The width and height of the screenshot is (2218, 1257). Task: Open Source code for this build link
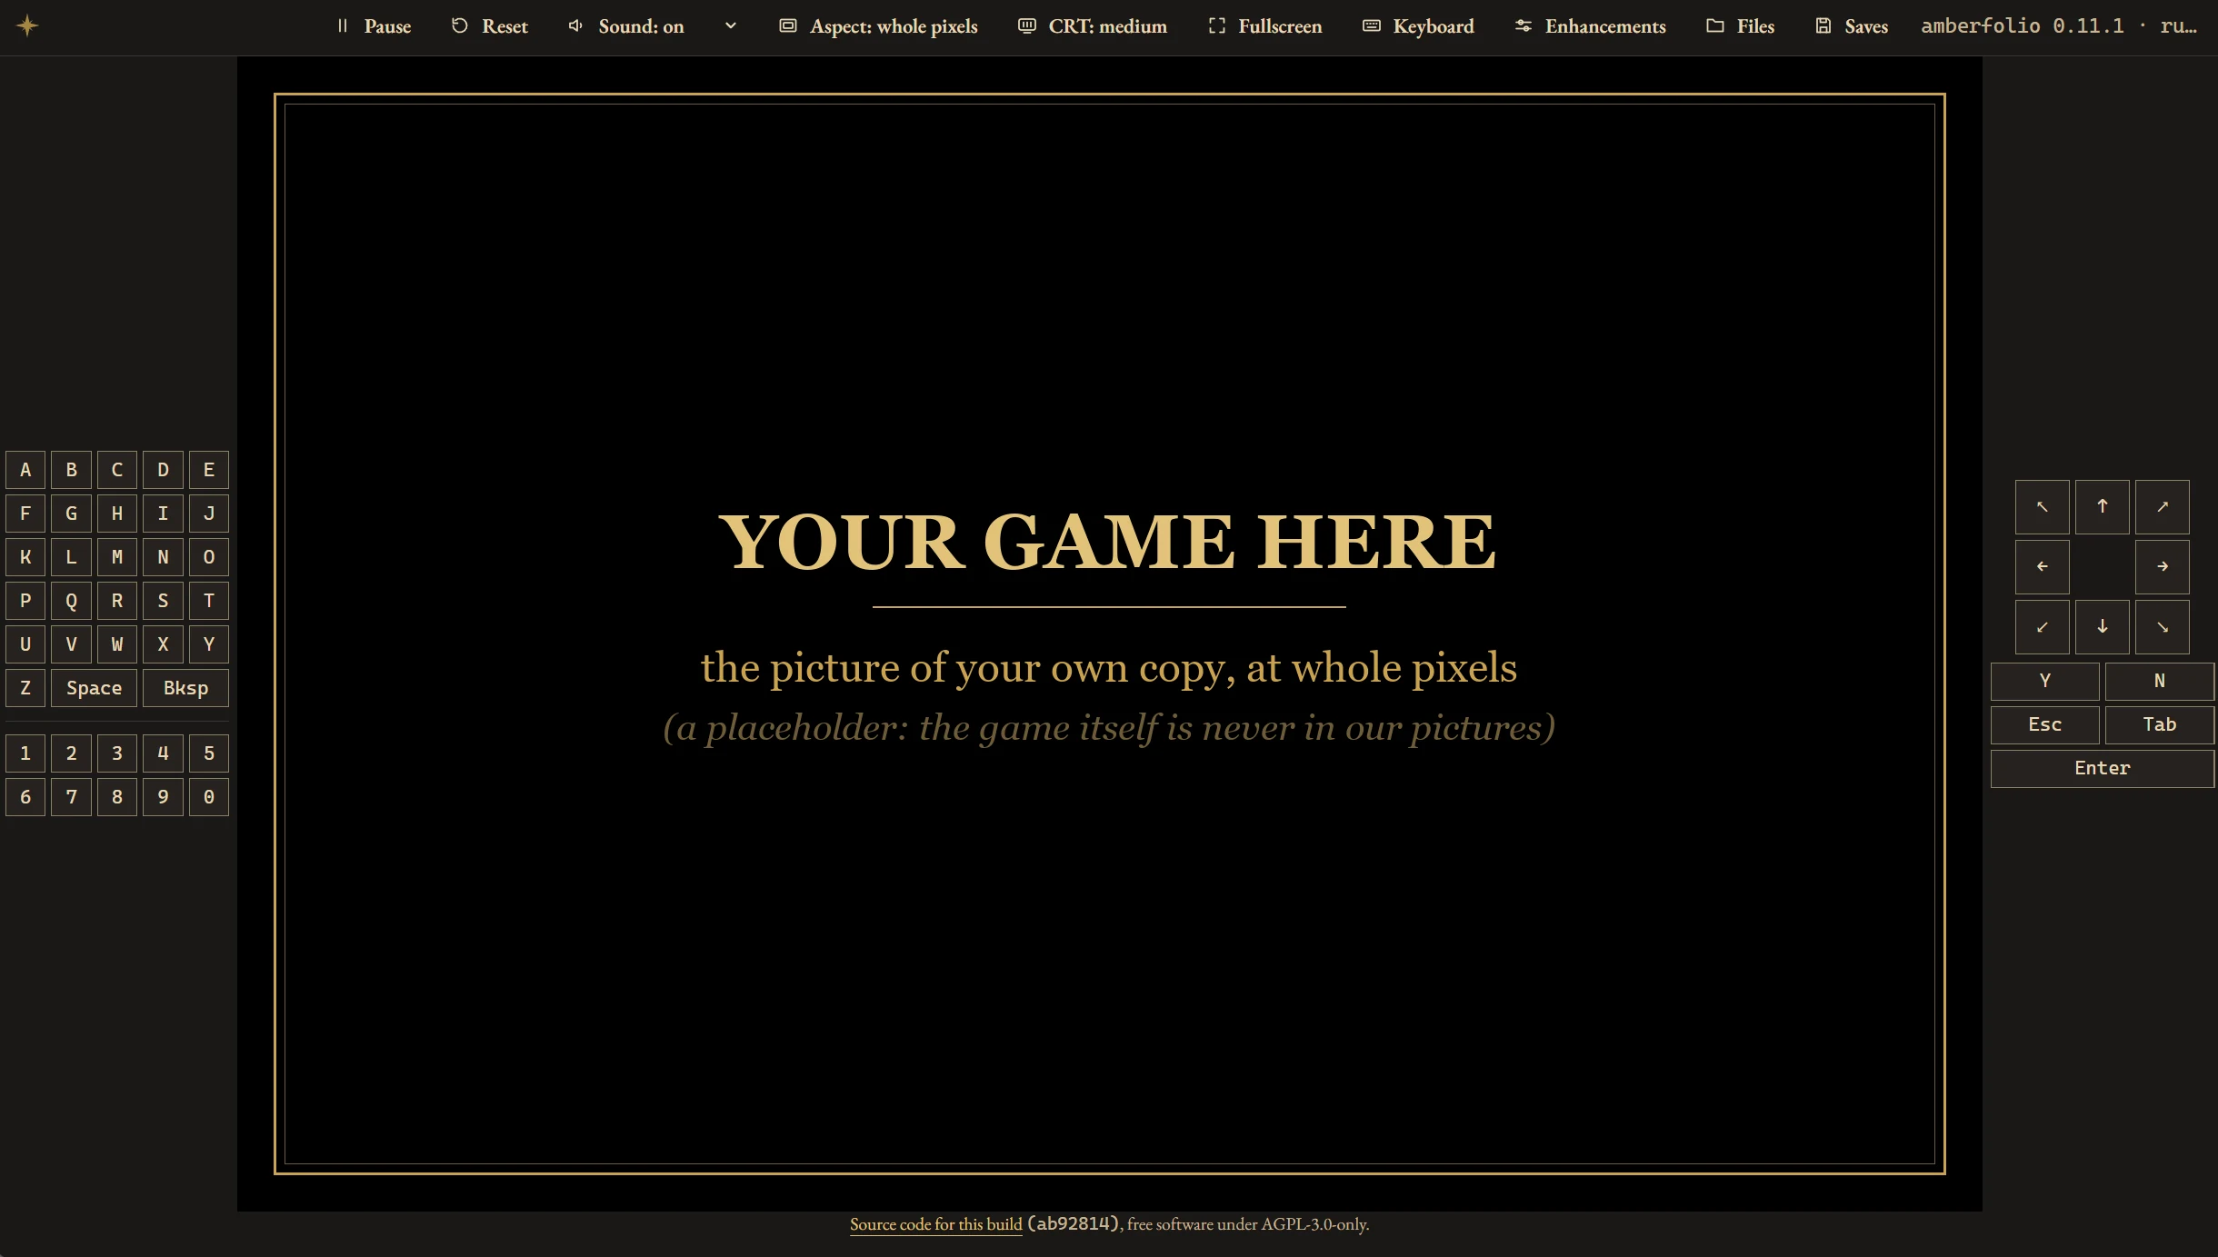pyautogui.click(x=935, y=1224)
